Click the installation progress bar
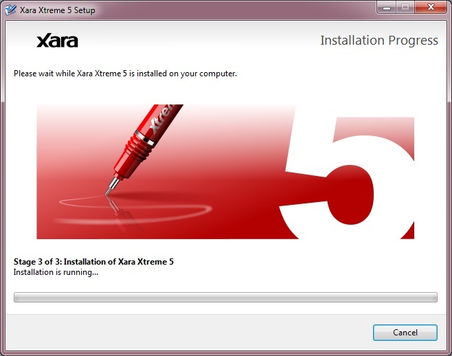The image size is (452, 356). (x=225, y=297)
